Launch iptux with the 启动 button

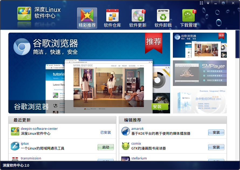[105, 147]
